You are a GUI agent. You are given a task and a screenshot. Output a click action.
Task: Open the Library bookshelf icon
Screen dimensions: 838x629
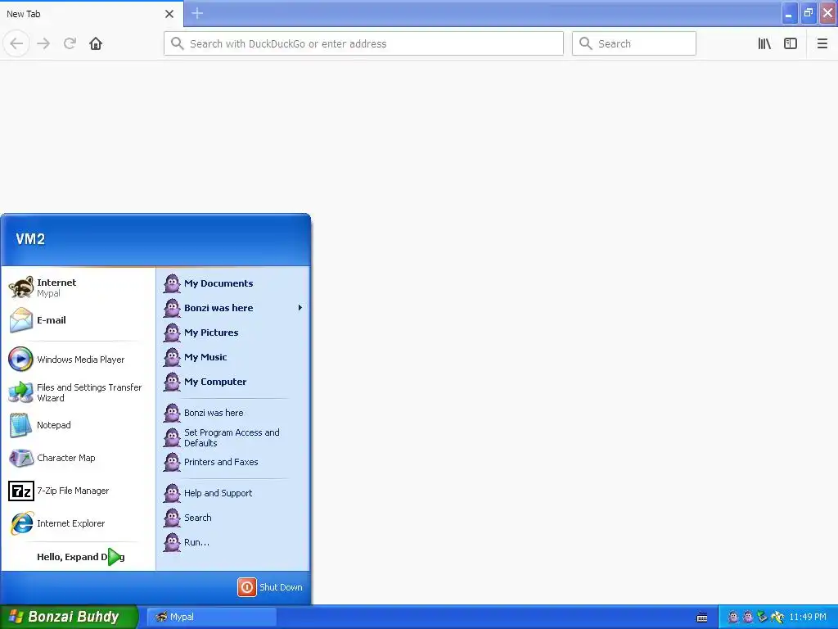tap(765, 43)
